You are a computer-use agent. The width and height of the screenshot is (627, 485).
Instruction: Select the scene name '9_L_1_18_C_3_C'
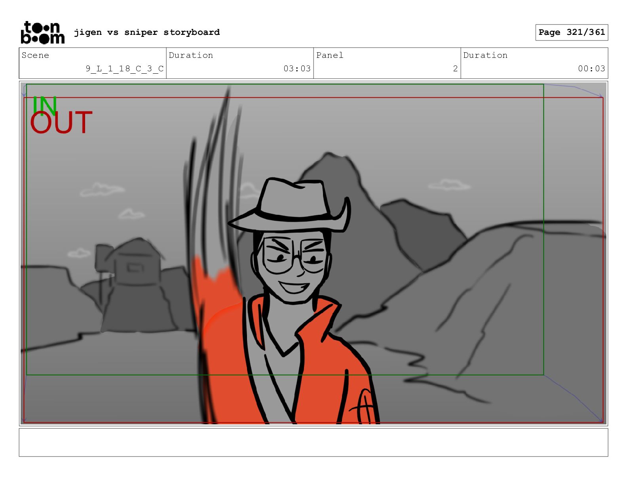(x=125, y=69)
